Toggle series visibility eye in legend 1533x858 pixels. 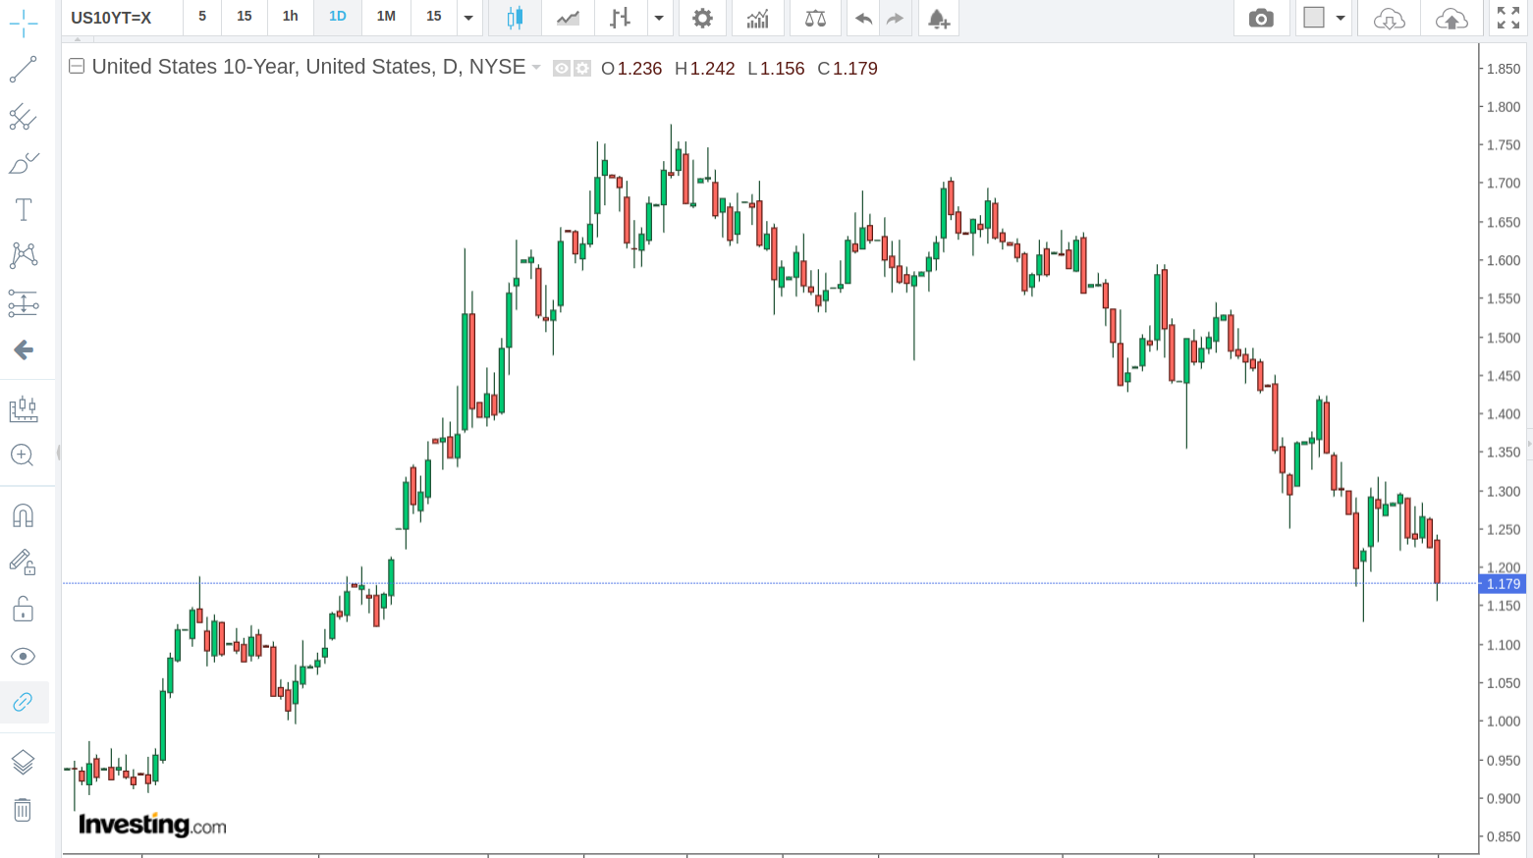pos(562,68)
